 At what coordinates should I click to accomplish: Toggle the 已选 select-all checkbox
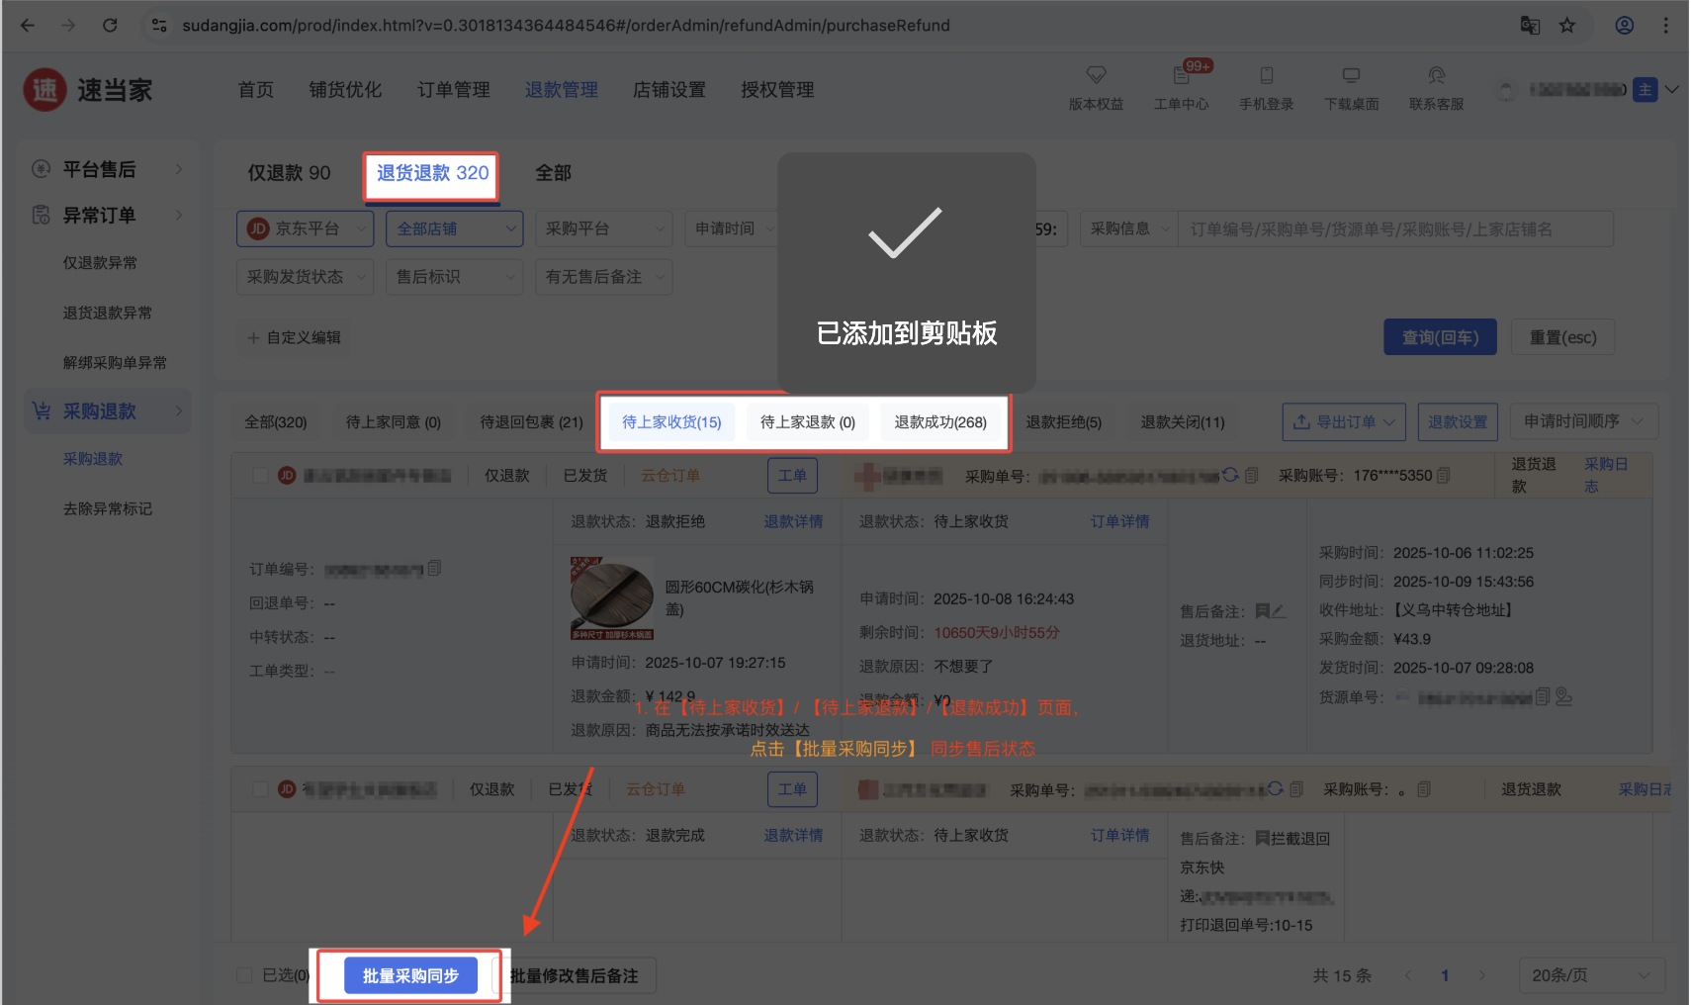tap(244, 975)
